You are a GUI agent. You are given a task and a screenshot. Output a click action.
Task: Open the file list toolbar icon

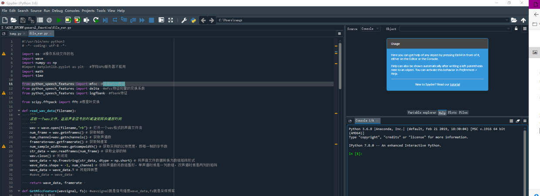tap(40, 20)
